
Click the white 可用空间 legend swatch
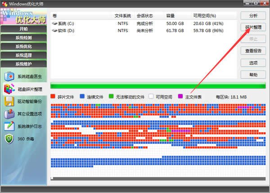tap(151, 96)
